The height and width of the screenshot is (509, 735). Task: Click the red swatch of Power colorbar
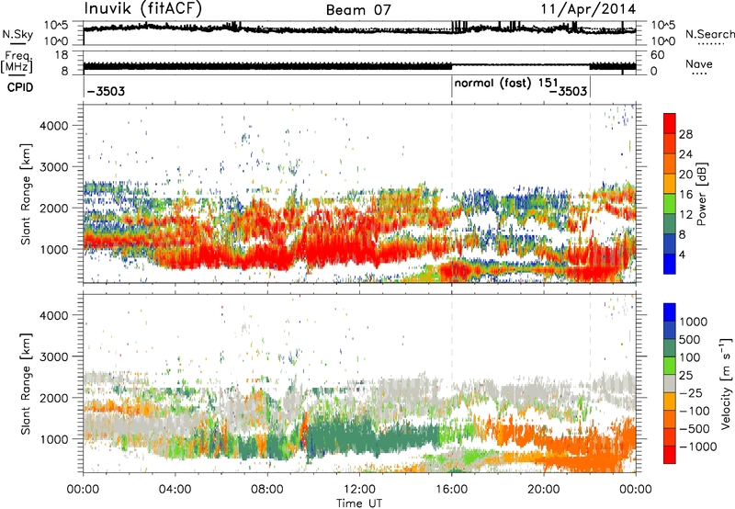click(x=670, y=123)
